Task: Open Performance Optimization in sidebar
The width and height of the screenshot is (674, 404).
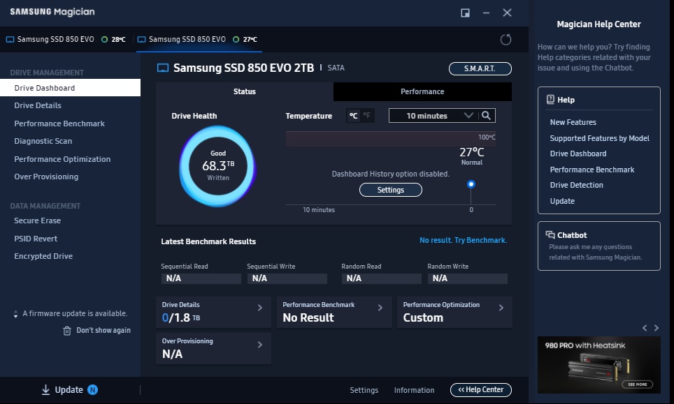Action: (62, 159)
